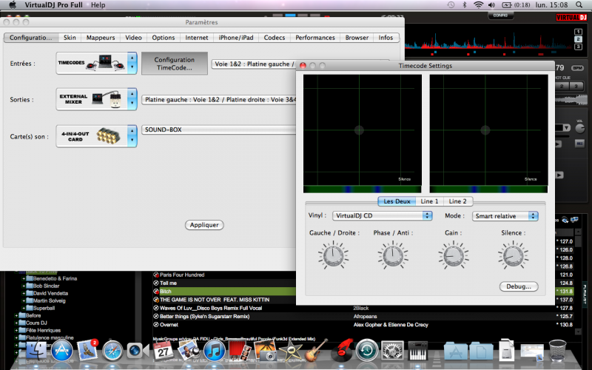Open the Mode Smart relative dropdown
This screenshot has height=370, width=592.
[505, 216]
